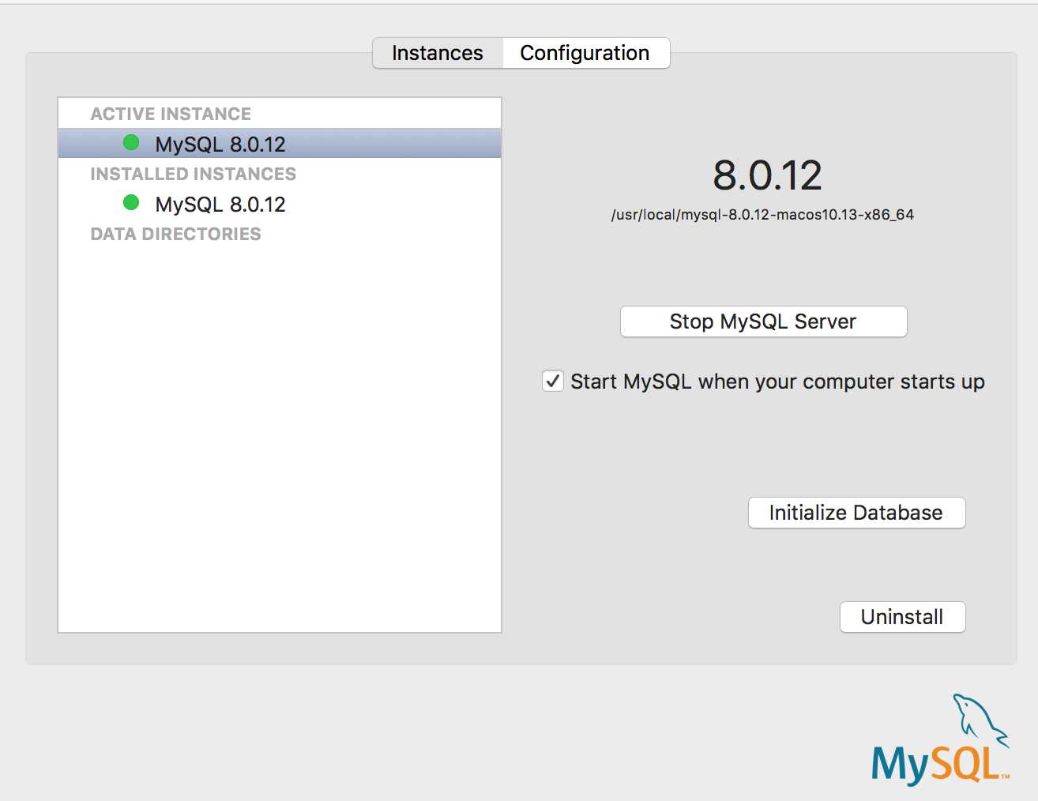The height and width of the screenshot is (801, 1038).
Task: Stop the MySQL Server
Action: [x=763, y=322]
